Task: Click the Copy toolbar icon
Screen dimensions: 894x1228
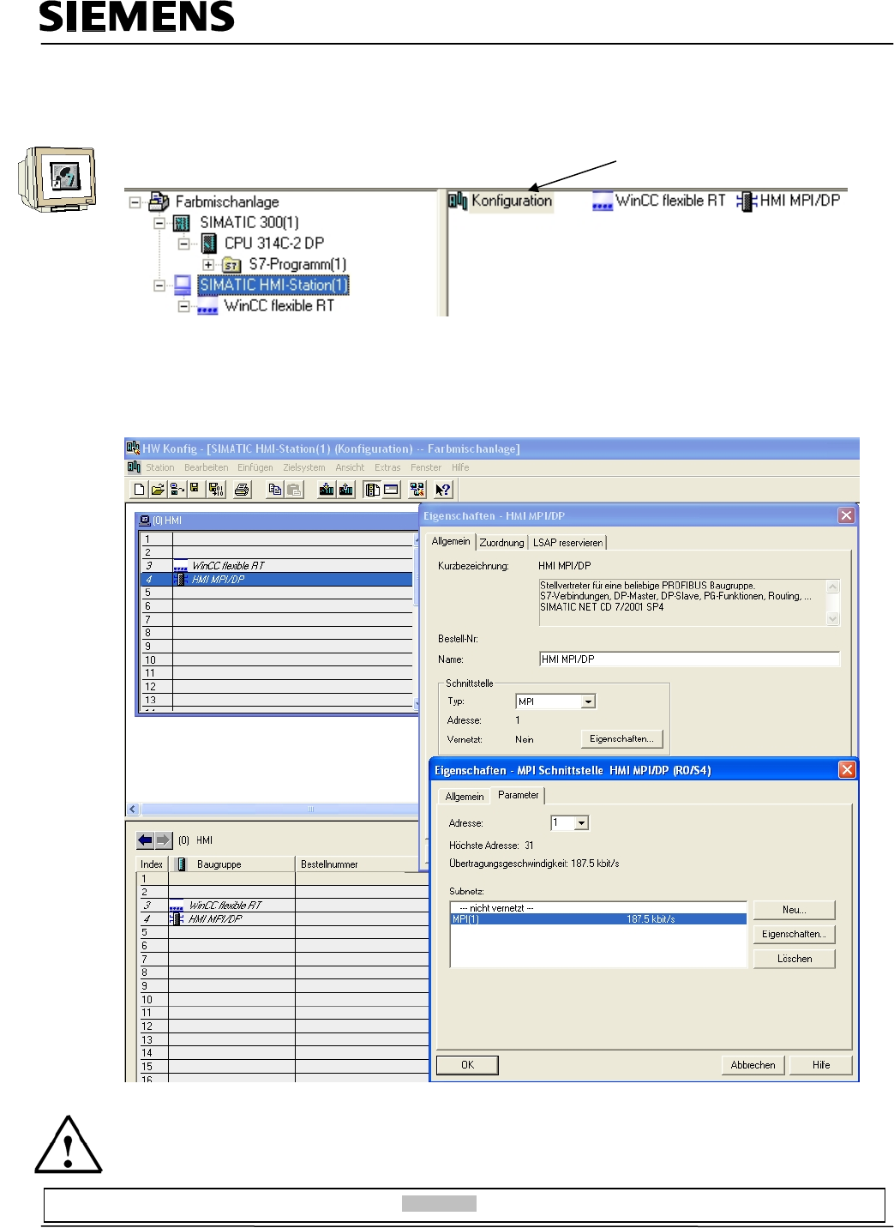Action: tap(275, 490)
